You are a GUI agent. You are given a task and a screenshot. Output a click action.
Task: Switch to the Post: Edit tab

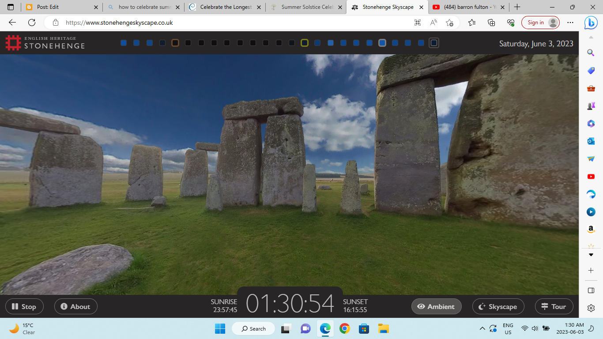click(x=62, y=7)
